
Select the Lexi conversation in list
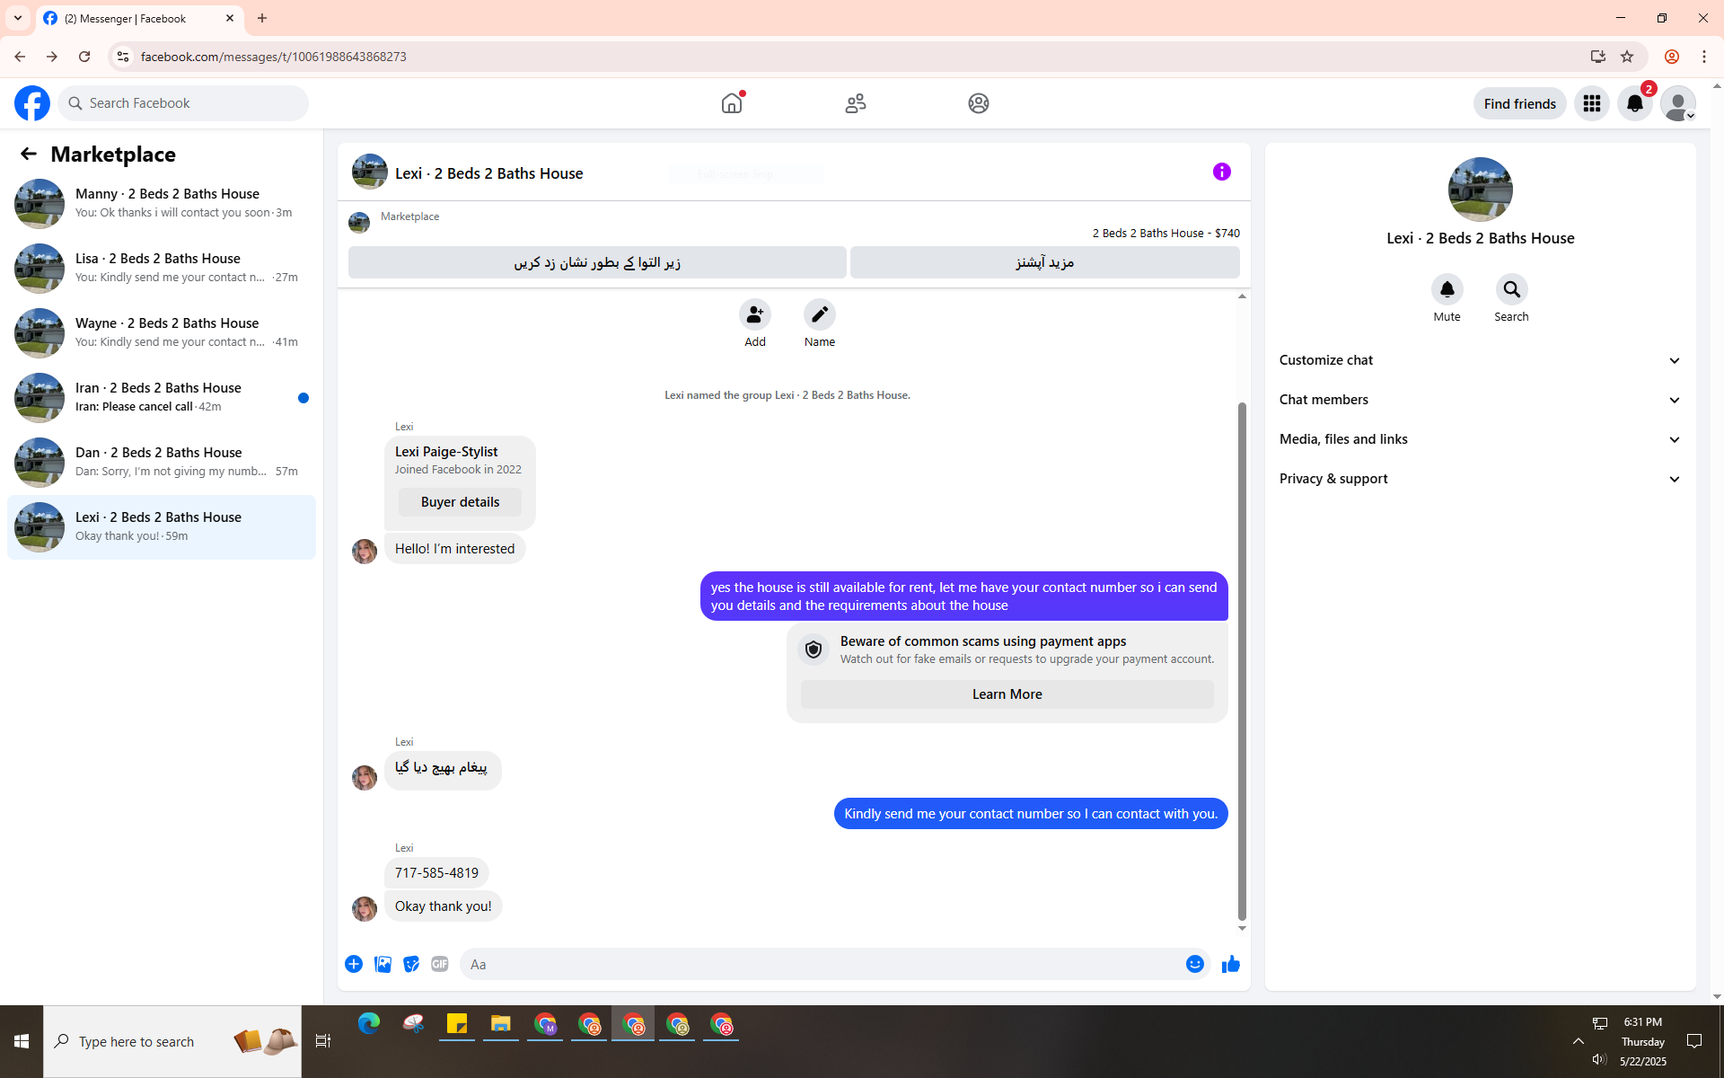pos(162,527)
